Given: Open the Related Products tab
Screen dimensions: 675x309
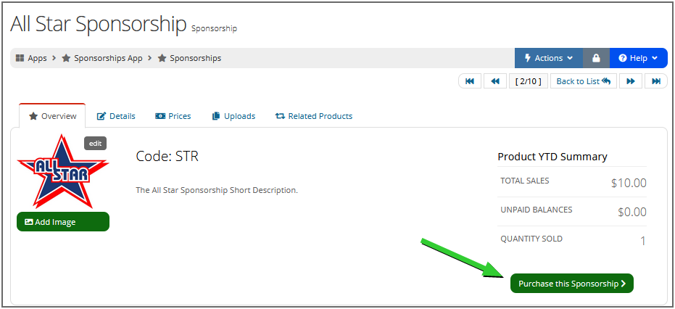Looking at the screenshot, I should coord(313,116).
